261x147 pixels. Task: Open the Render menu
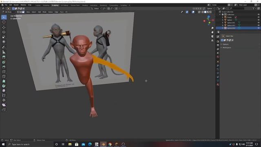pos(16,5)
